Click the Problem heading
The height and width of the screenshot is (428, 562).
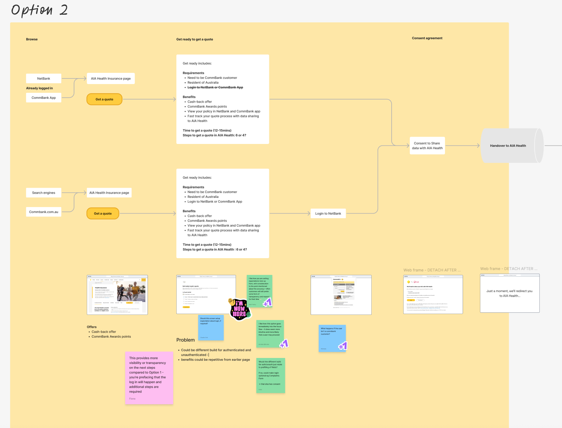click(185, 340)
